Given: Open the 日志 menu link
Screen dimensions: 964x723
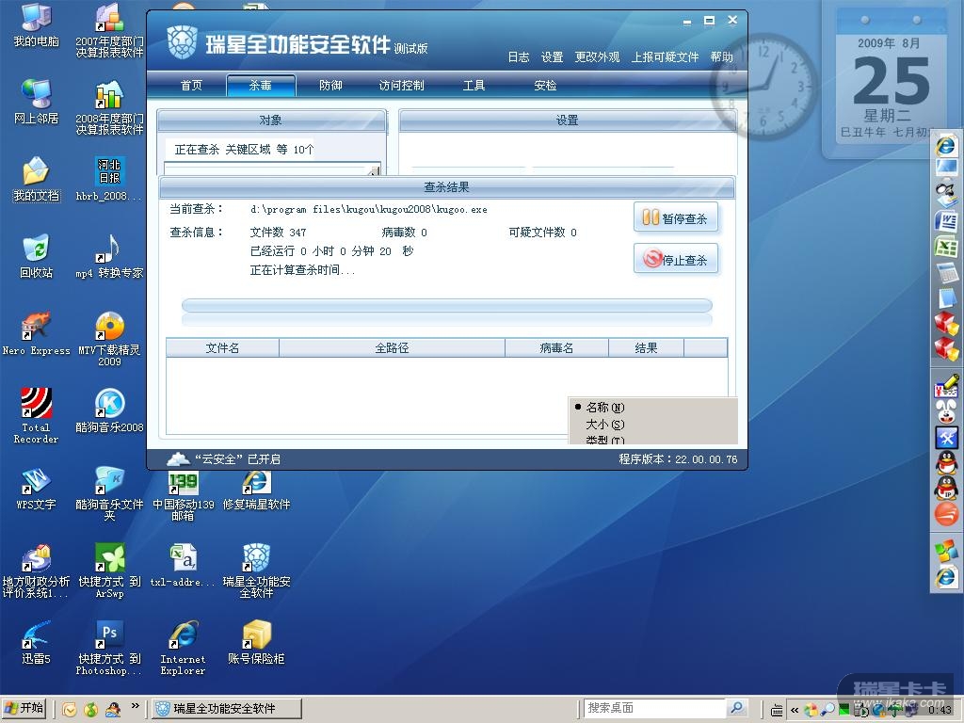Looking at the screenshot, I should [x=519, y=57].
